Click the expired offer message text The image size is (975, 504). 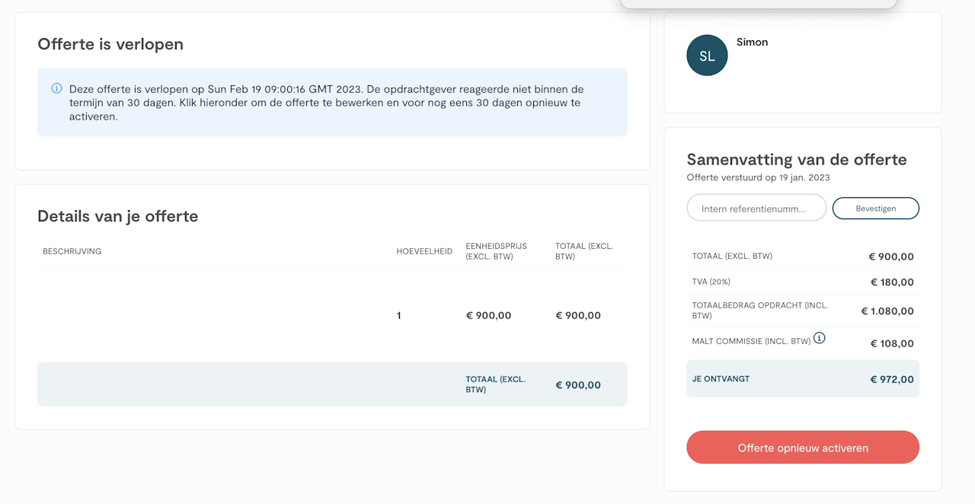point(328,103)
